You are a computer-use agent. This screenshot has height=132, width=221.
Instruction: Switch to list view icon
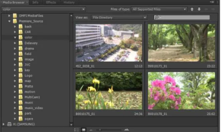coord(76,130)
